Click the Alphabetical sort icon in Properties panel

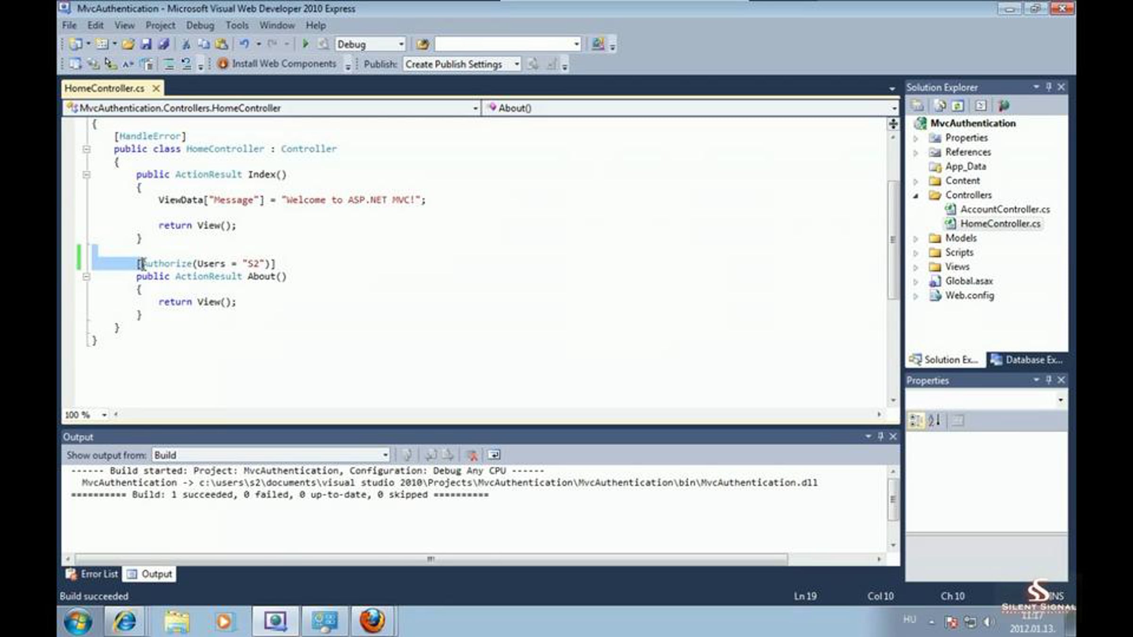click(x=934, y=420)
